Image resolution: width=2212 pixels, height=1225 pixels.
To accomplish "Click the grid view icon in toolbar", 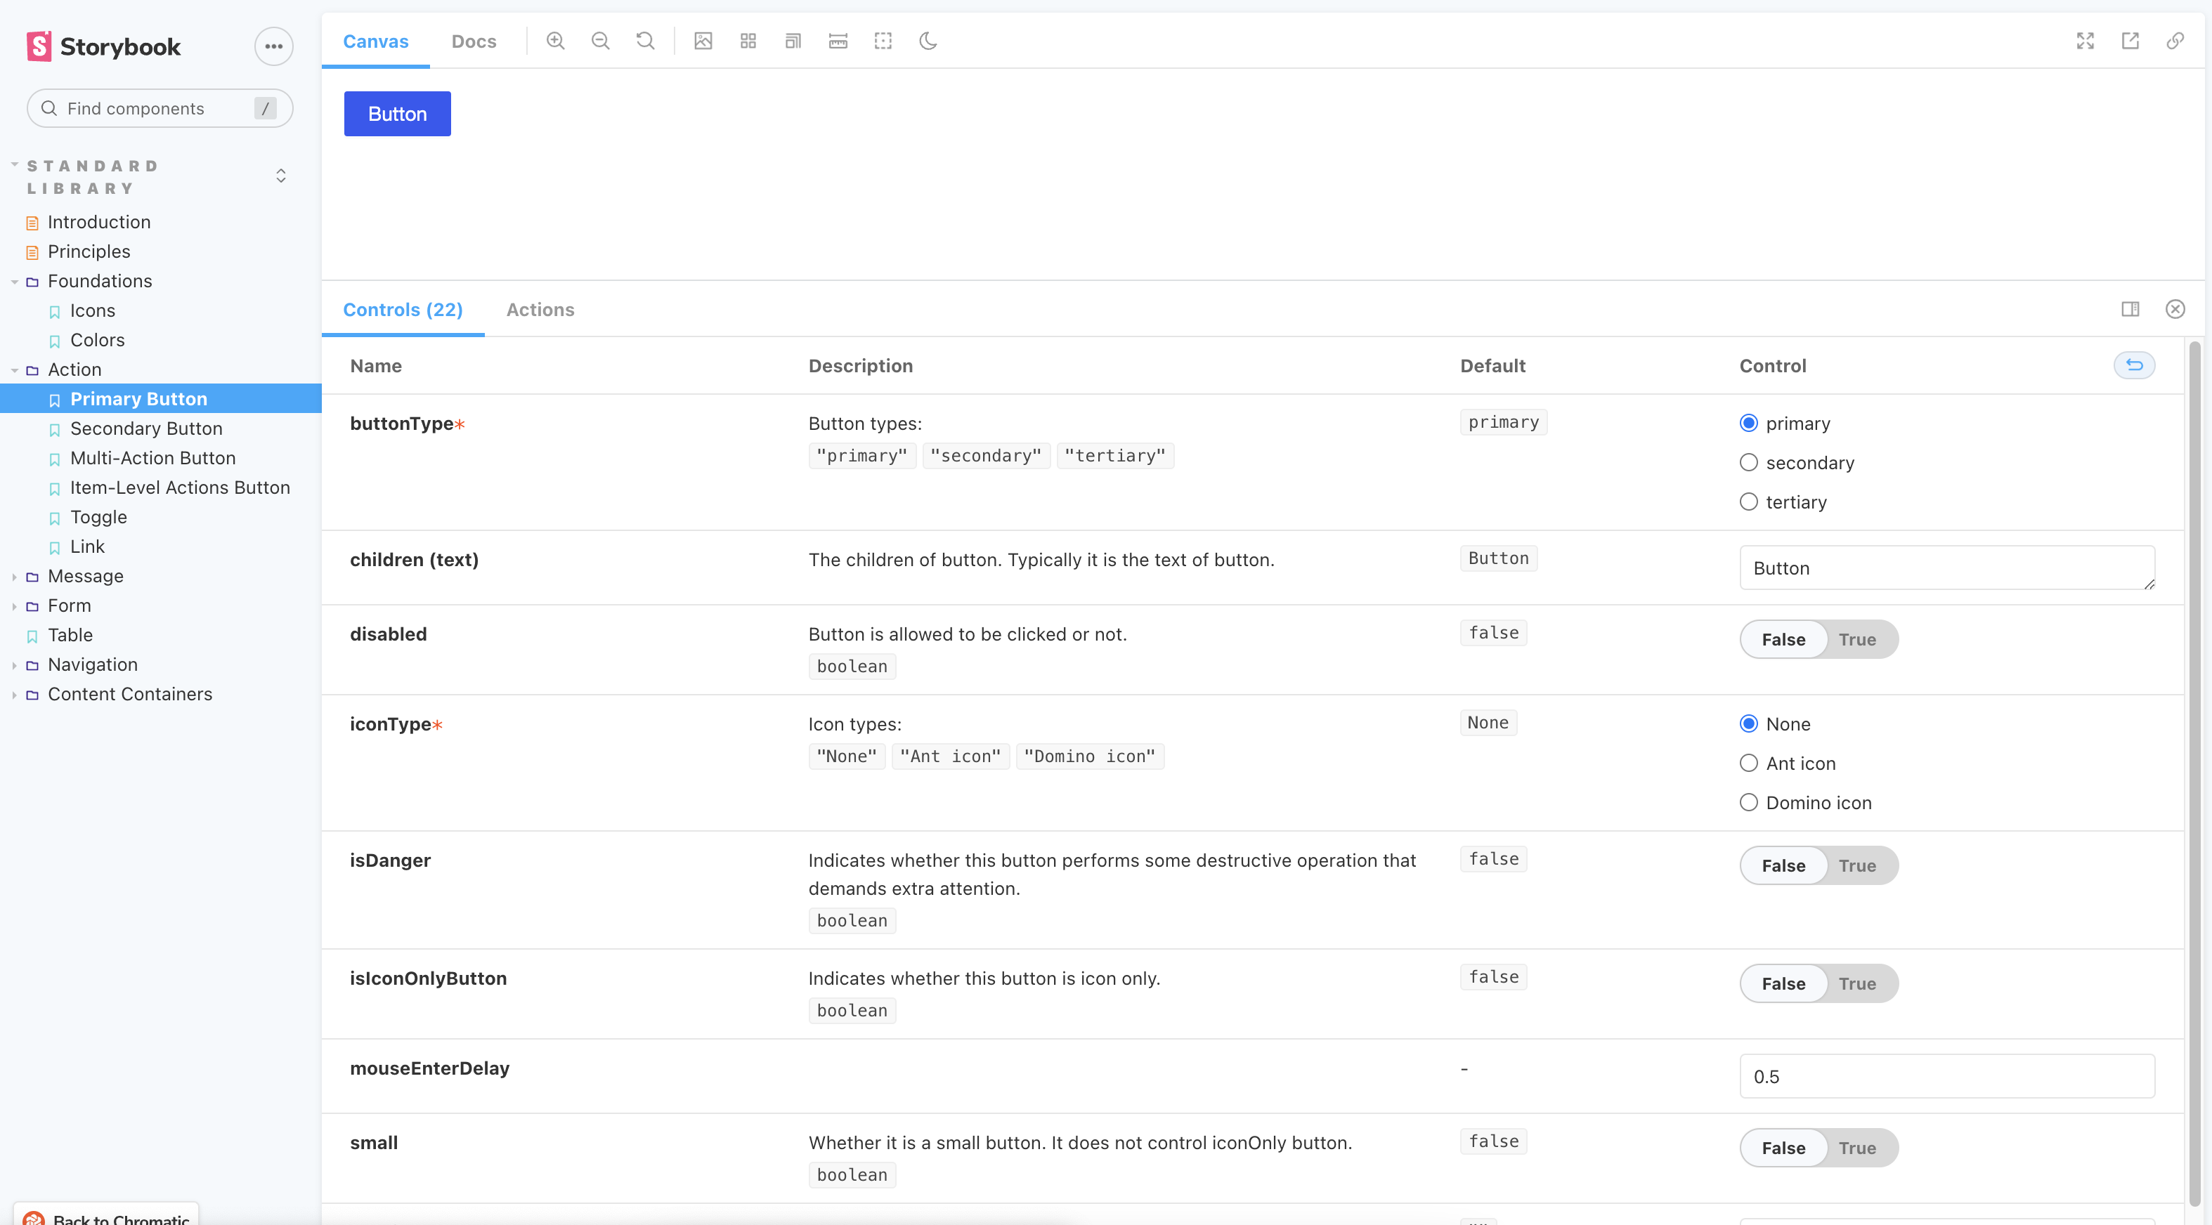I will click(748, 41).
